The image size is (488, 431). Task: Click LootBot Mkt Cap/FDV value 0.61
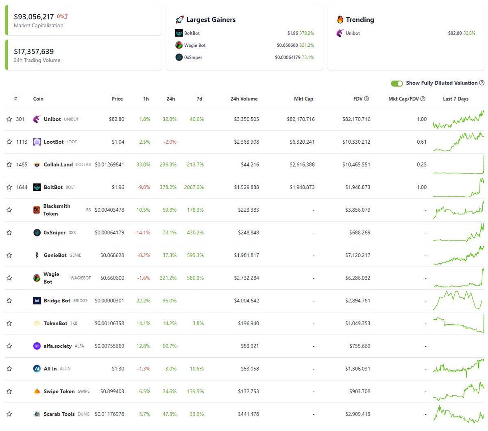422,142
